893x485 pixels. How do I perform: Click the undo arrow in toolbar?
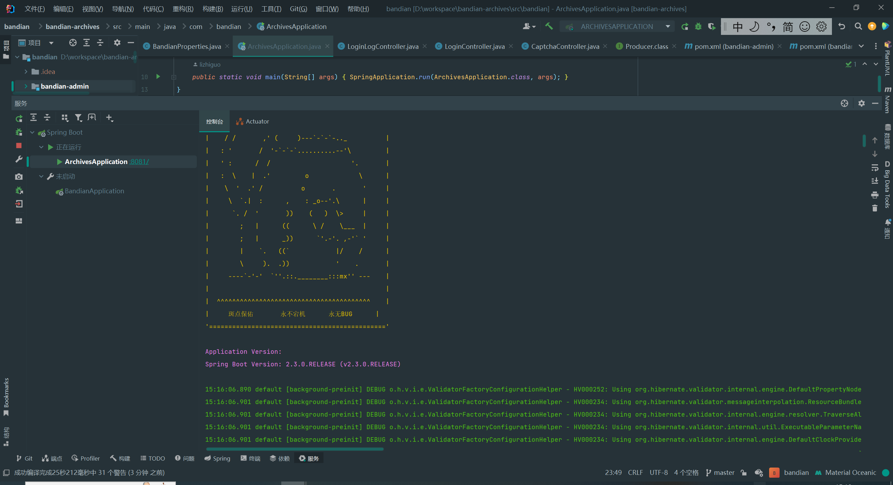pos(841,27)
